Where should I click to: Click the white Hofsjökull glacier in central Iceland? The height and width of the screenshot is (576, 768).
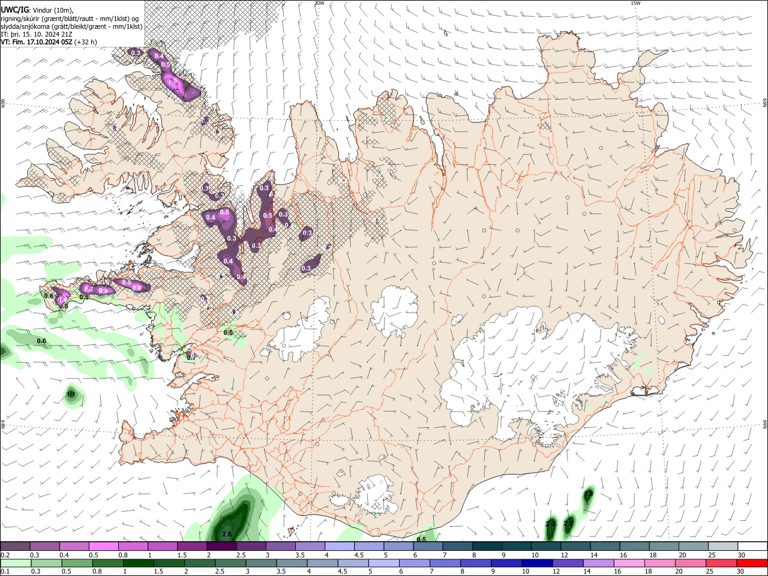pyautogui.click(x=394, y=310)
